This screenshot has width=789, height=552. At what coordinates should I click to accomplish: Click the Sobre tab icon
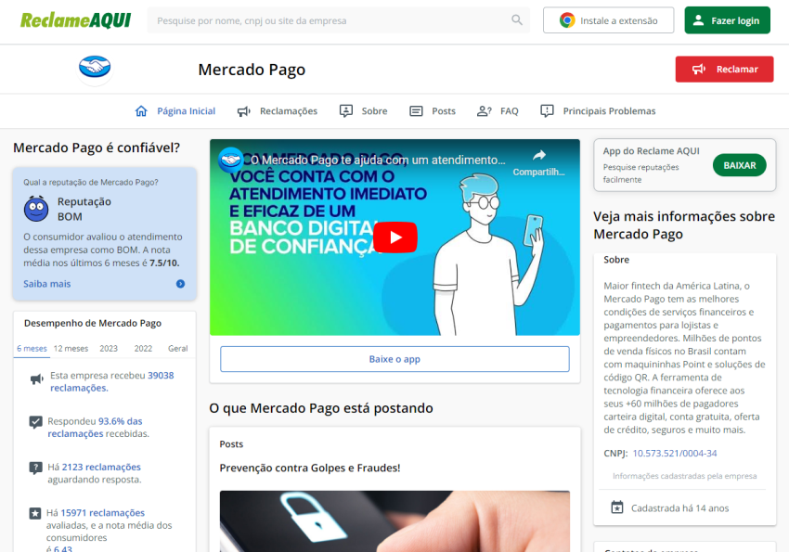click(345, 111)
